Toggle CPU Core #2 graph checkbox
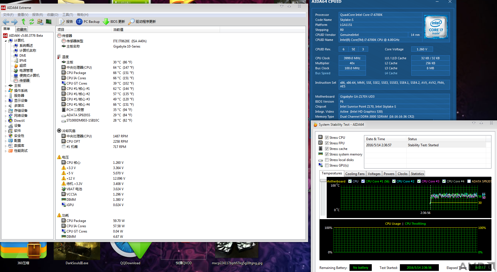Viewport: 497px width, 272px height. (394, 181)
